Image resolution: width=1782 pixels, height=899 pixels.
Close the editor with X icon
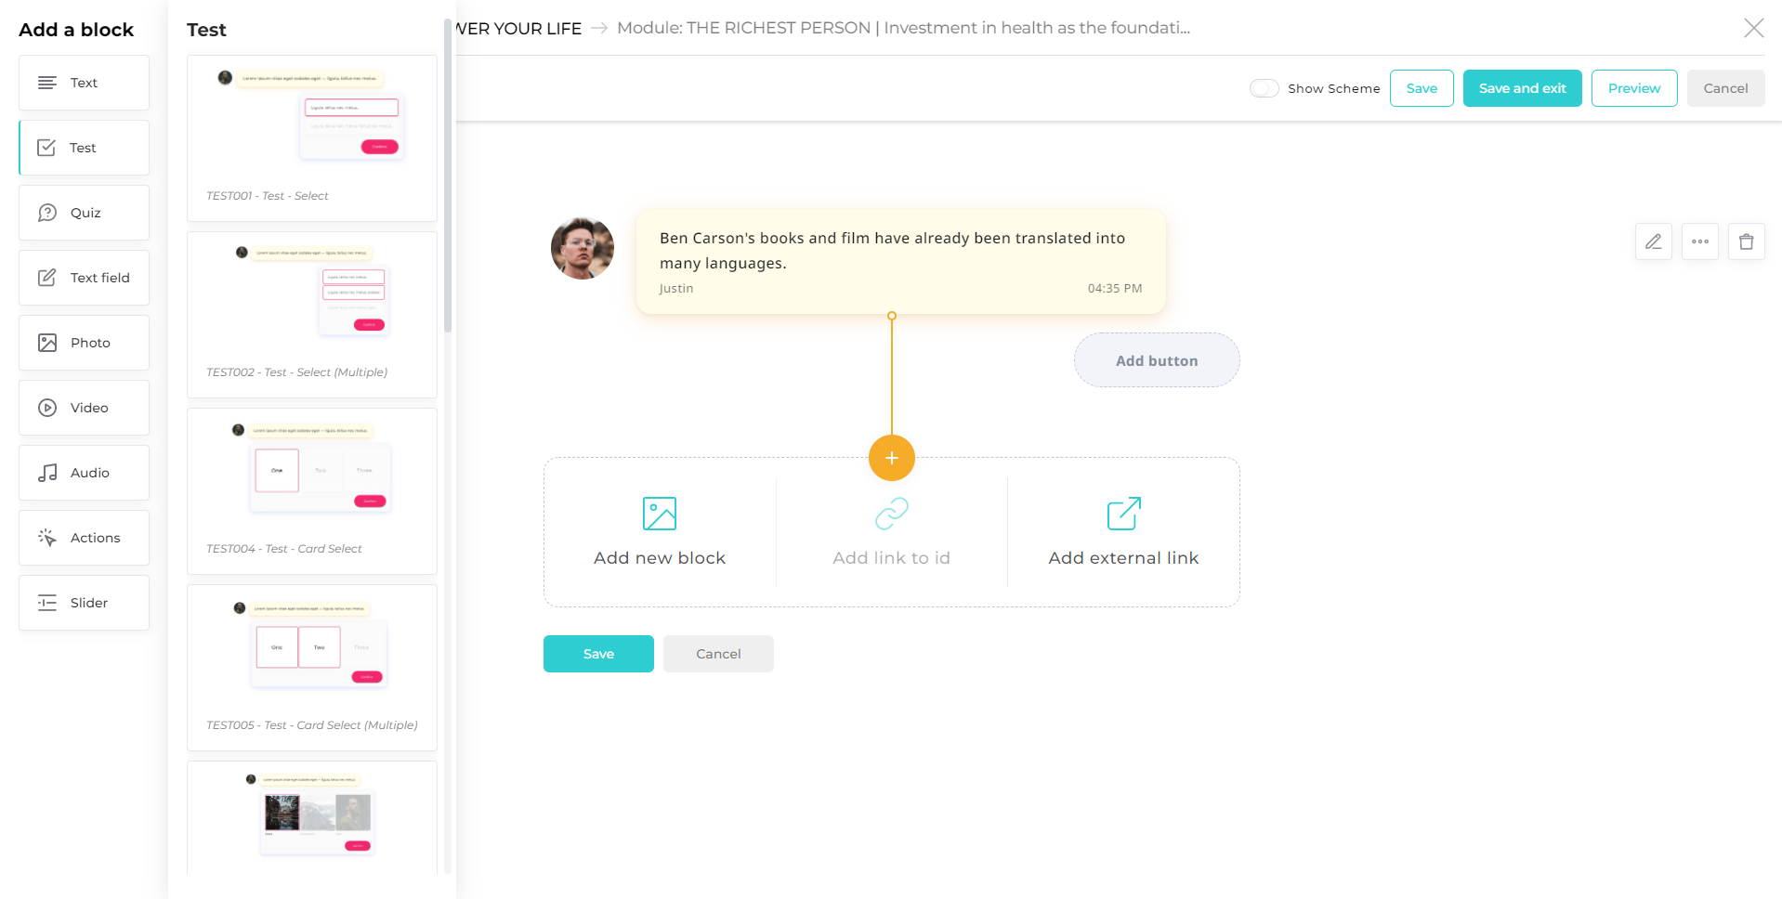(x=1753, y=28)
